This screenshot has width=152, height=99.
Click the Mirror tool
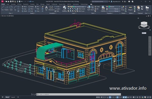click(x=31, y=9)
